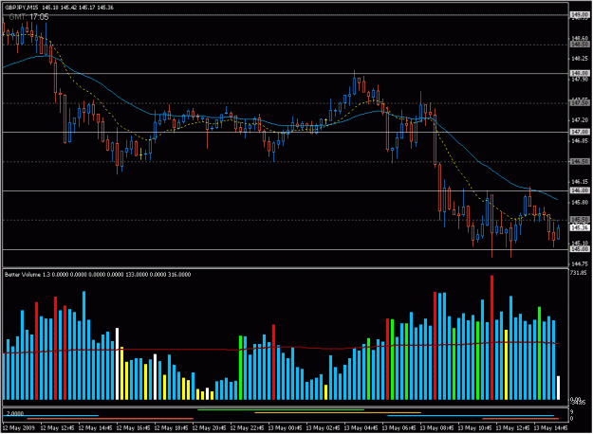Screen dimensions: 593x434
Task: Click the 146.15 price scale label
Action: click(x=579, y=182)
